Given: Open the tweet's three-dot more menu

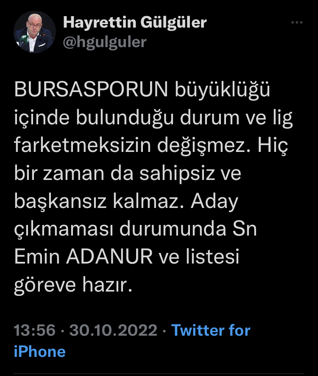Looking at the screenshot, I should pos(297,22).
